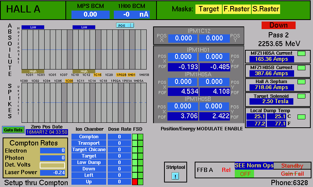Click the IPM1H05A POF value 4.108
The width and height of the screenshot is (313, 187).
pyautogui.click(x=215, y=91)
